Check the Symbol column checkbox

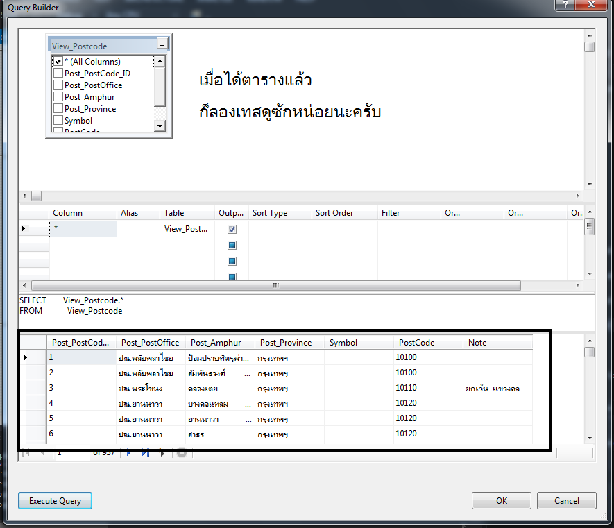pos(58,120)
